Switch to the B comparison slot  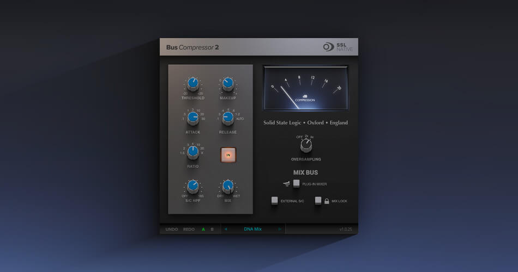coord(212,229)
